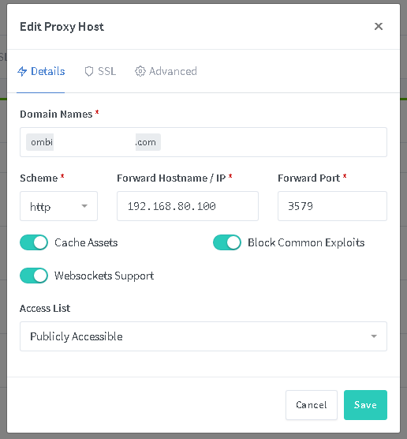Click the ombi domain name tag
This screenshot has height=439, width=407.
pyautogui.click(x=93, y=142)
